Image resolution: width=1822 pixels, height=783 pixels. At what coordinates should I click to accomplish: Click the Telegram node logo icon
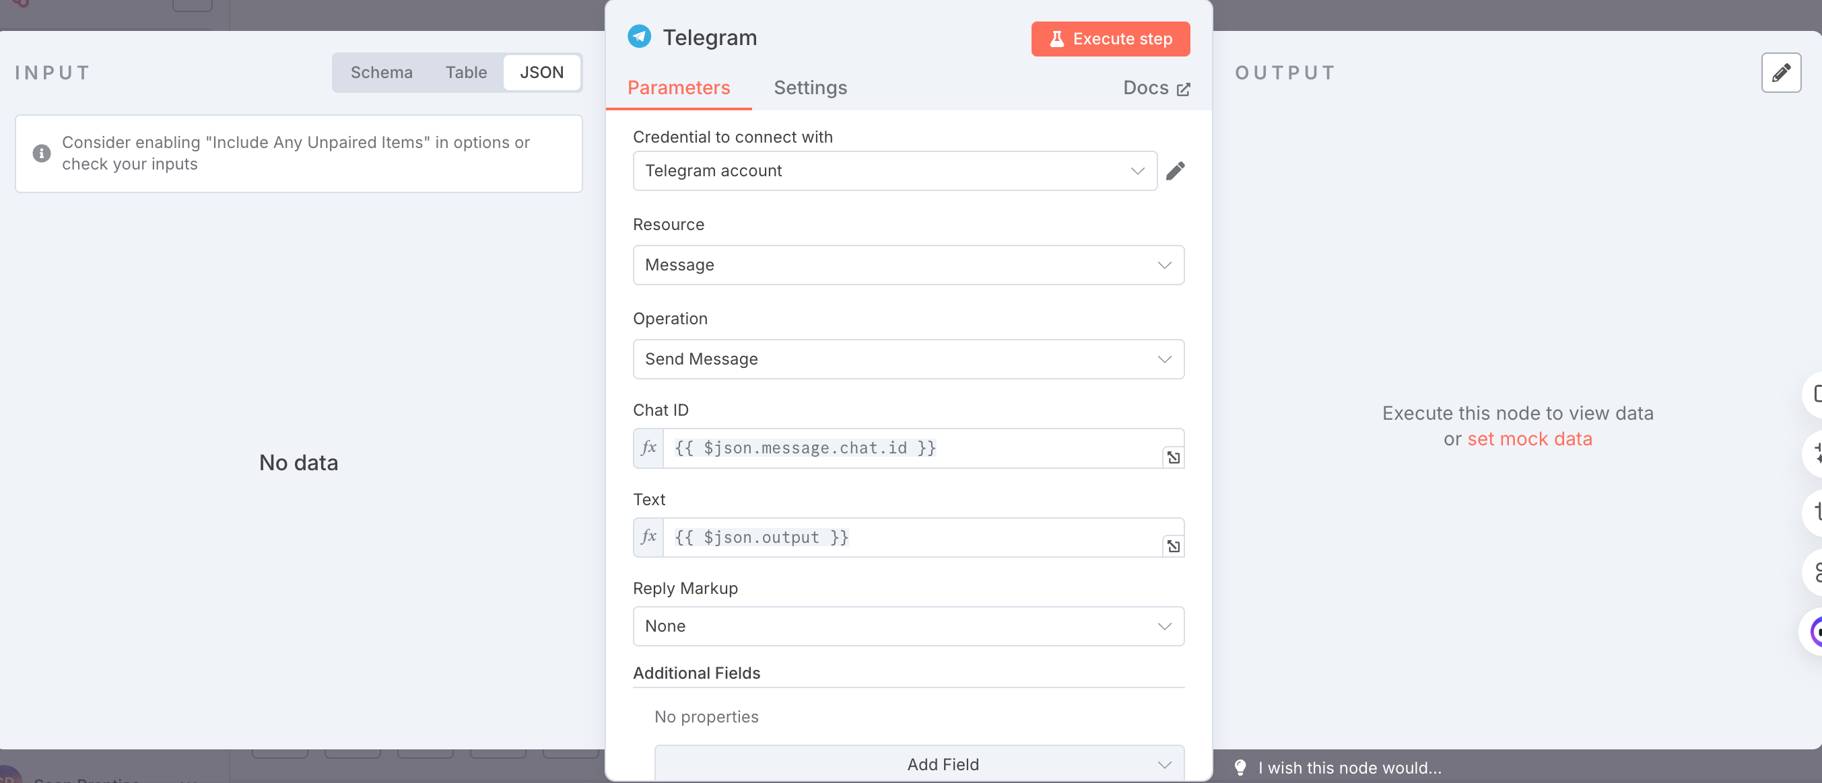[639, 37]
